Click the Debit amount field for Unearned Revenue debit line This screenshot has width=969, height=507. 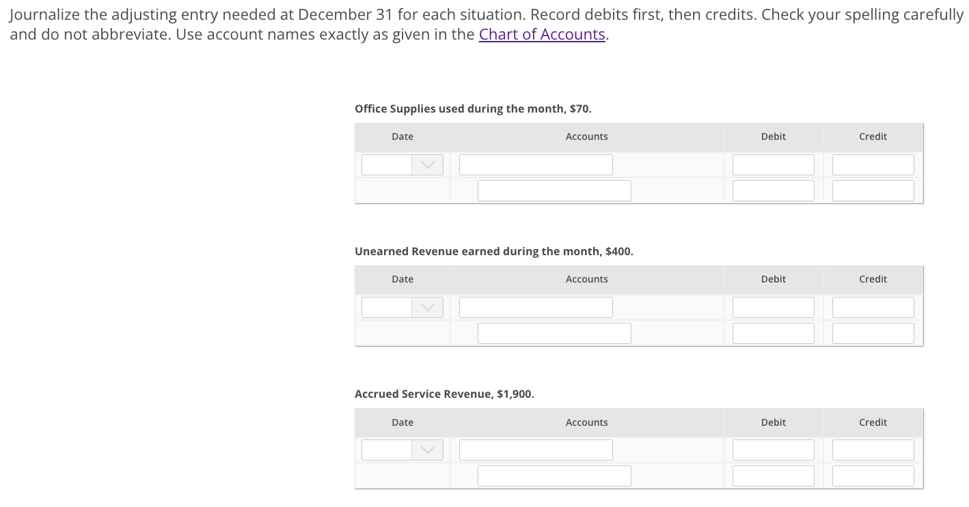773,307
